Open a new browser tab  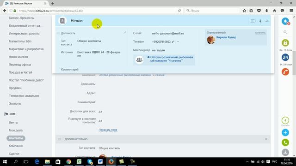(x=53, y=3)
